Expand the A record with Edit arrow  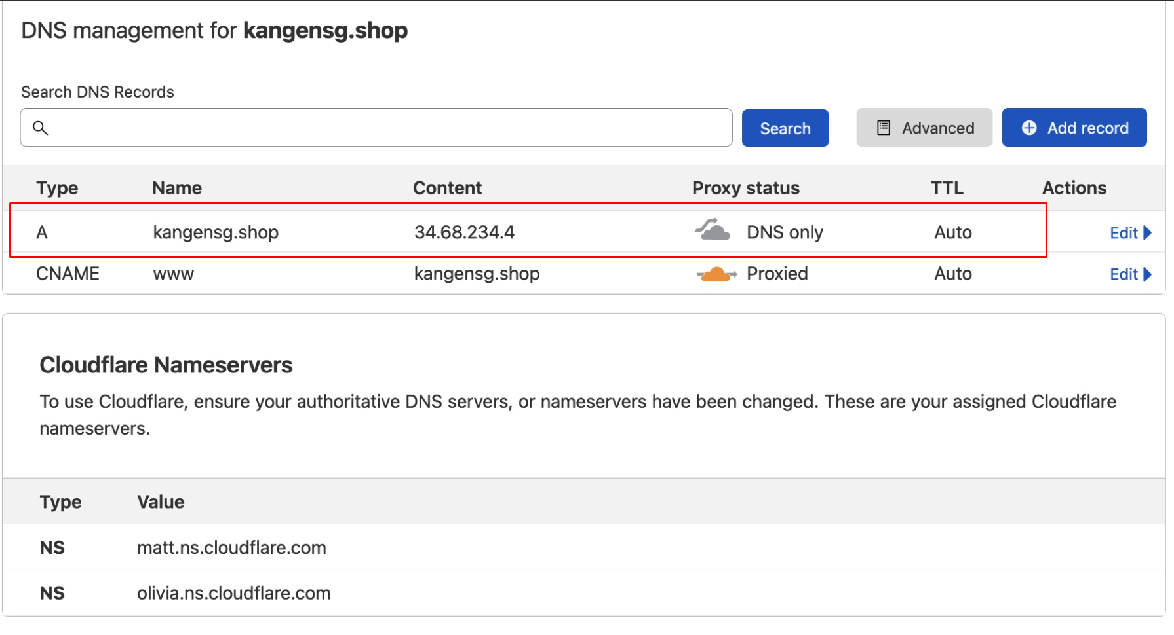coord(1147,233)
